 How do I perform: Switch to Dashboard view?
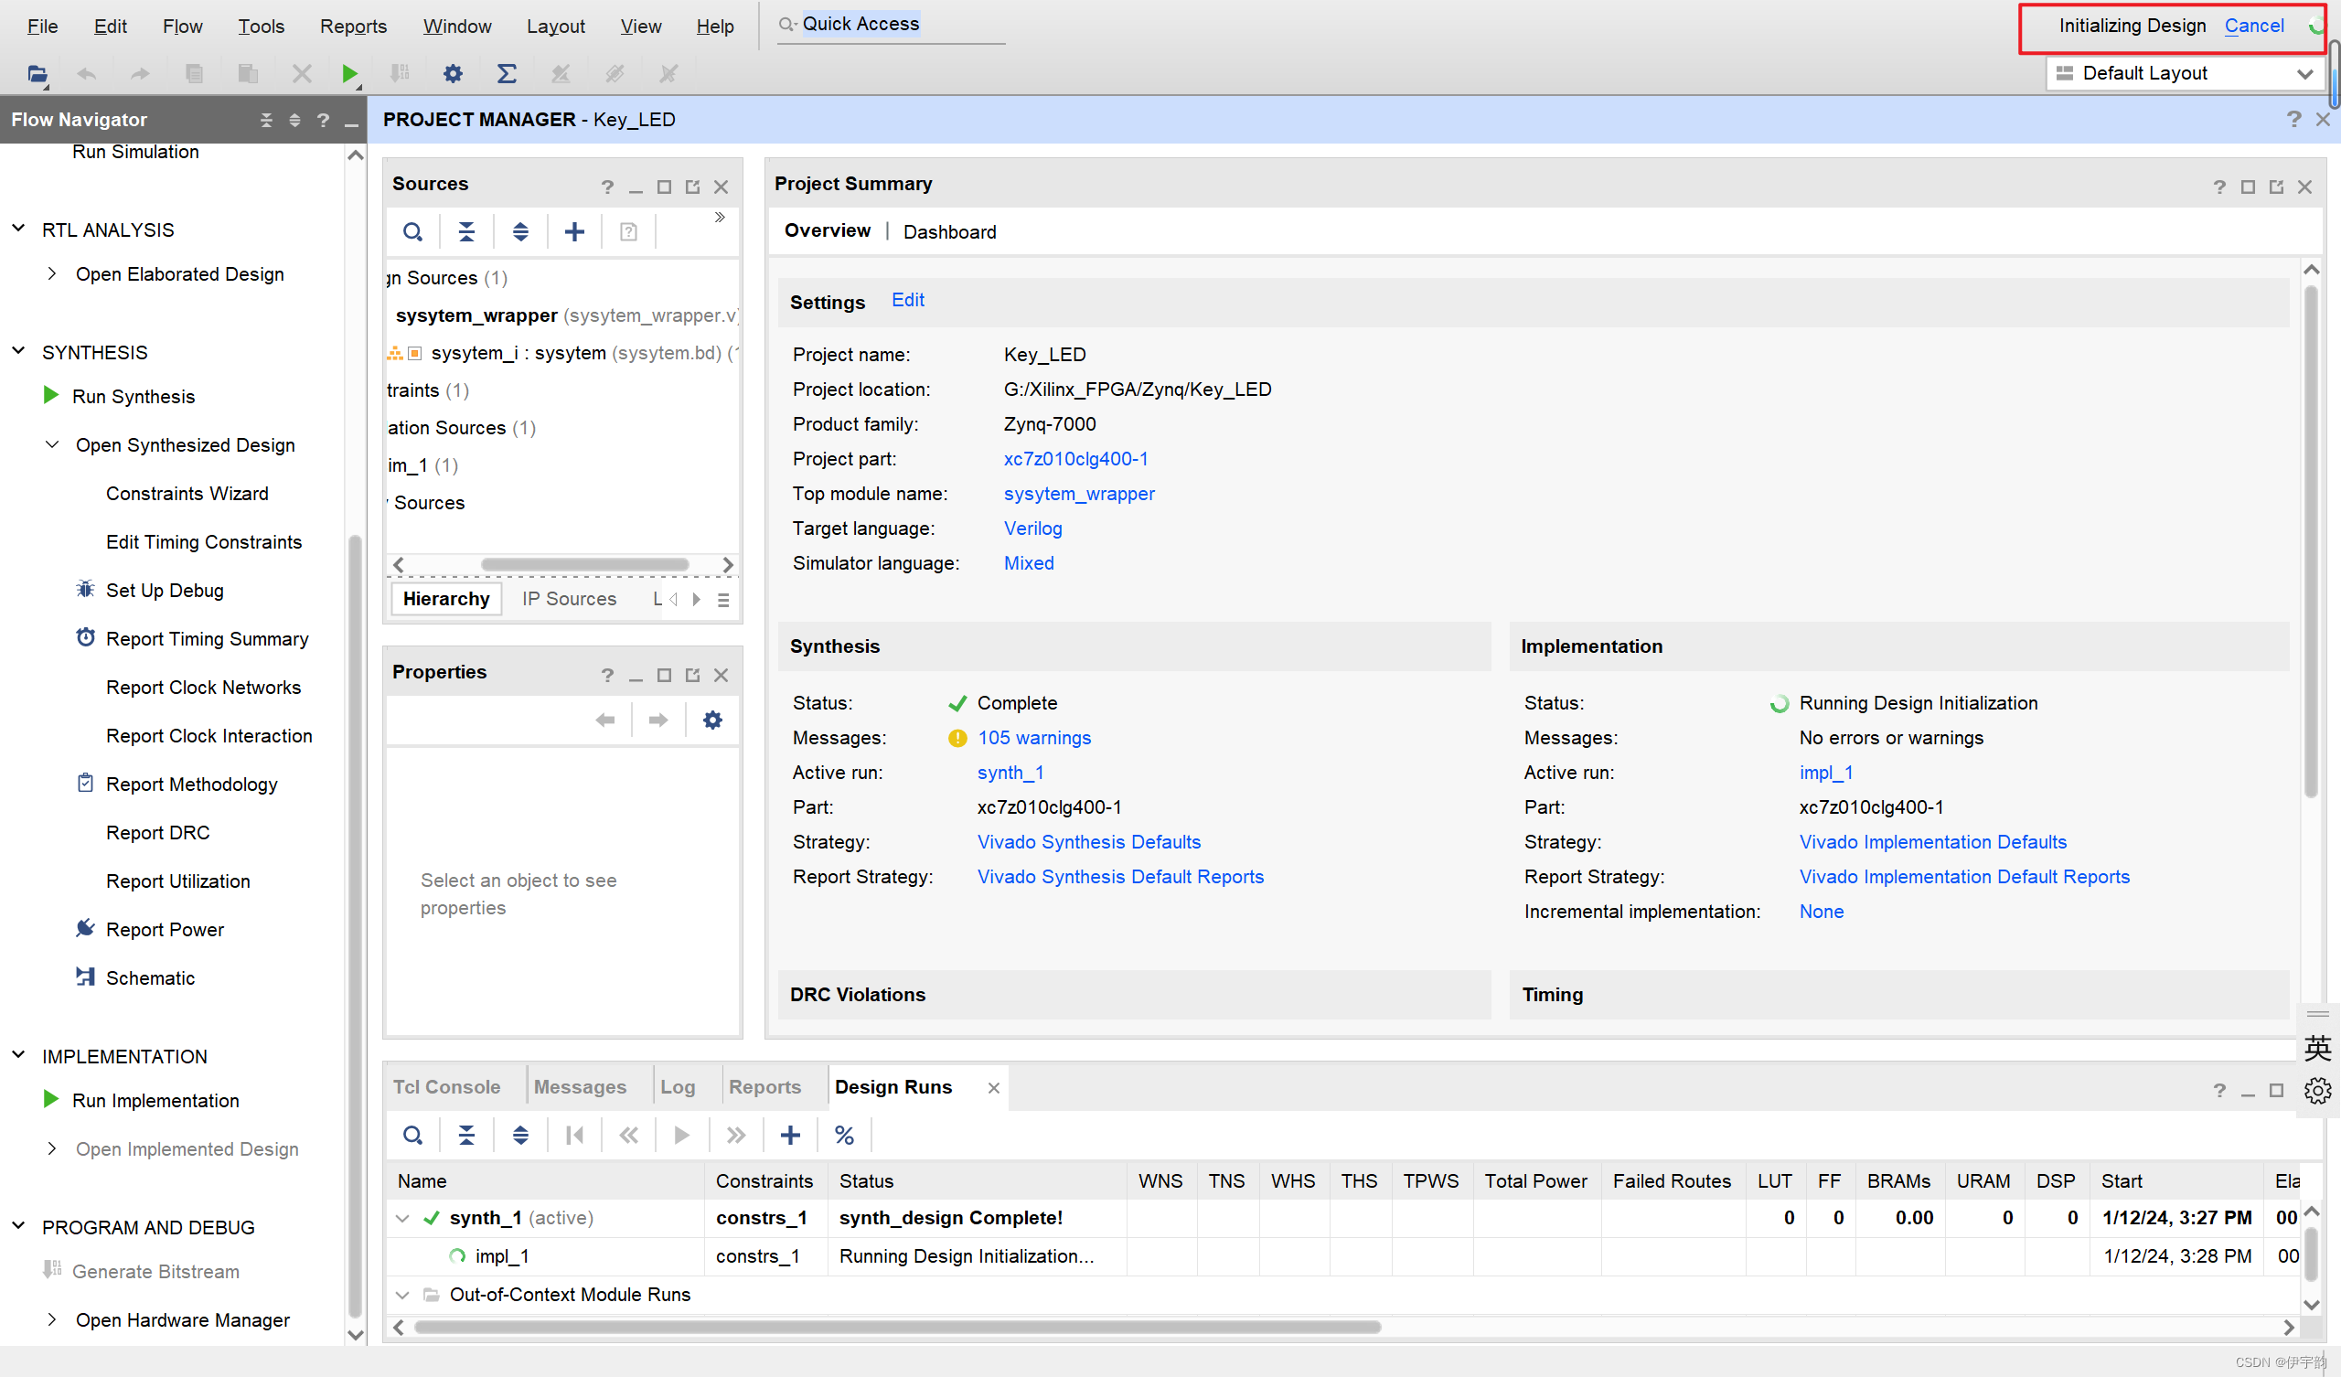(x=948, y=231)
